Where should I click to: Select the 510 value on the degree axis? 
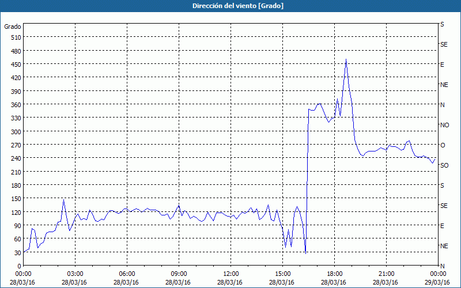[17, 37]
